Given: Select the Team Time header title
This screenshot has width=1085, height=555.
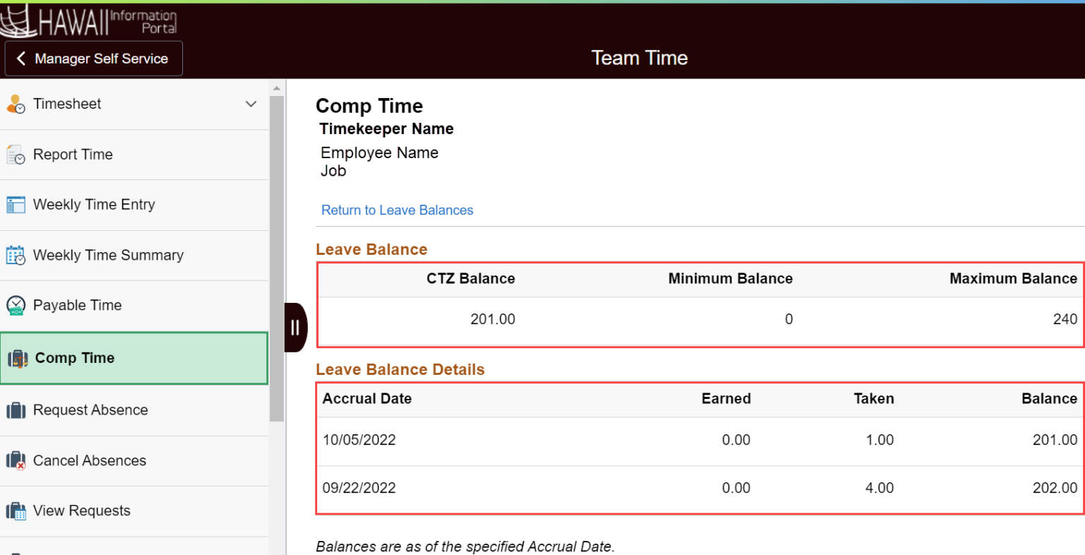Looking at the screenshot, I should 639,58.
